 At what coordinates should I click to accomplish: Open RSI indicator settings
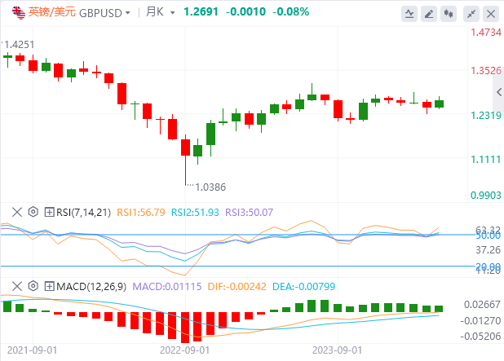tap(33, 212)
